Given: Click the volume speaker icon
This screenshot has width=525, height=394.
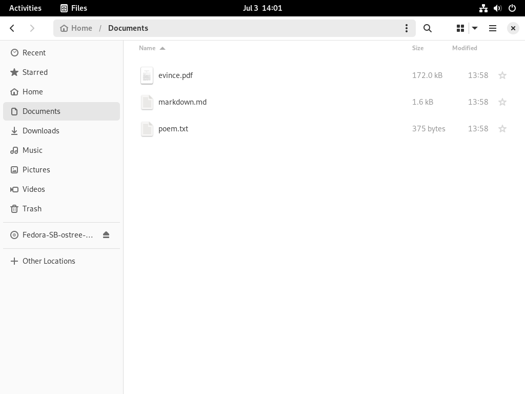Looking at the screenshot, I should (497, 8).
